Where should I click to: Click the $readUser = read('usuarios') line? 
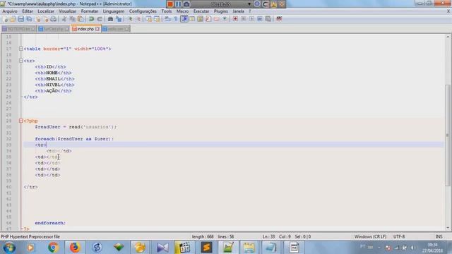(x=76, y=127)
